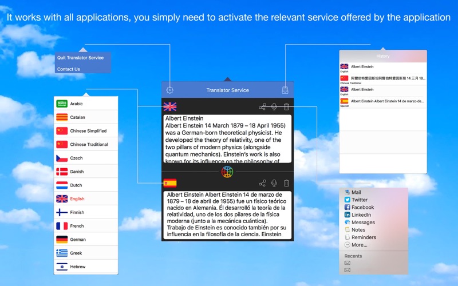Choose Quit Translator Service menu item

tap(80, 58)
